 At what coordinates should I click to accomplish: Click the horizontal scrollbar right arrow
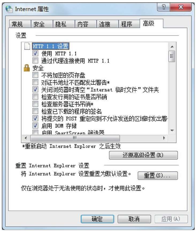[x=164, y=138]
